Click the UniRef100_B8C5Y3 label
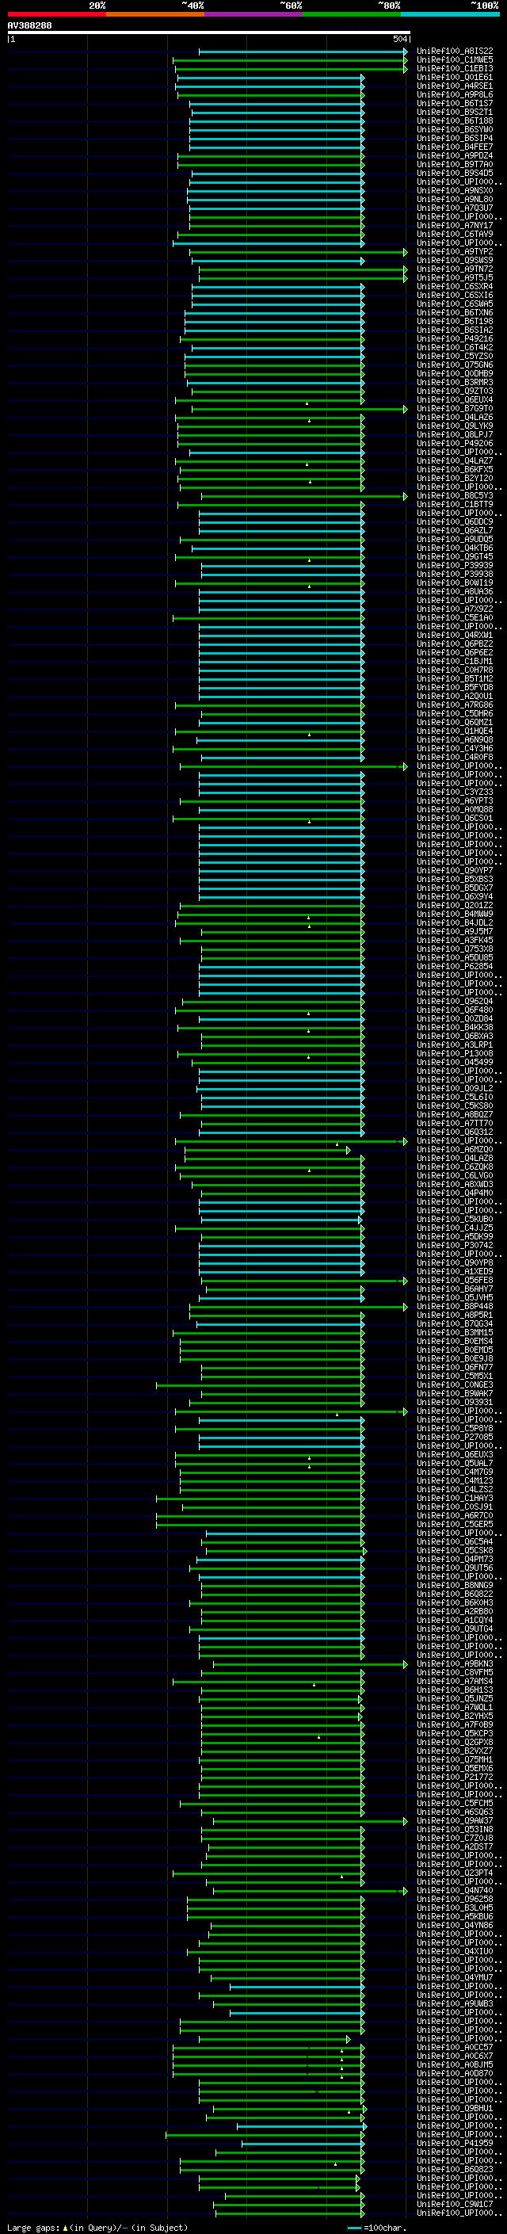 [x=455, y=496]
